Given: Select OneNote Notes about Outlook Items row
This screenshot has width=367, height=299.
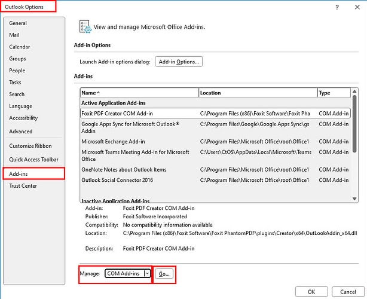Looking at the screenshot, I should pyautogui.click(x=215, y=169).
